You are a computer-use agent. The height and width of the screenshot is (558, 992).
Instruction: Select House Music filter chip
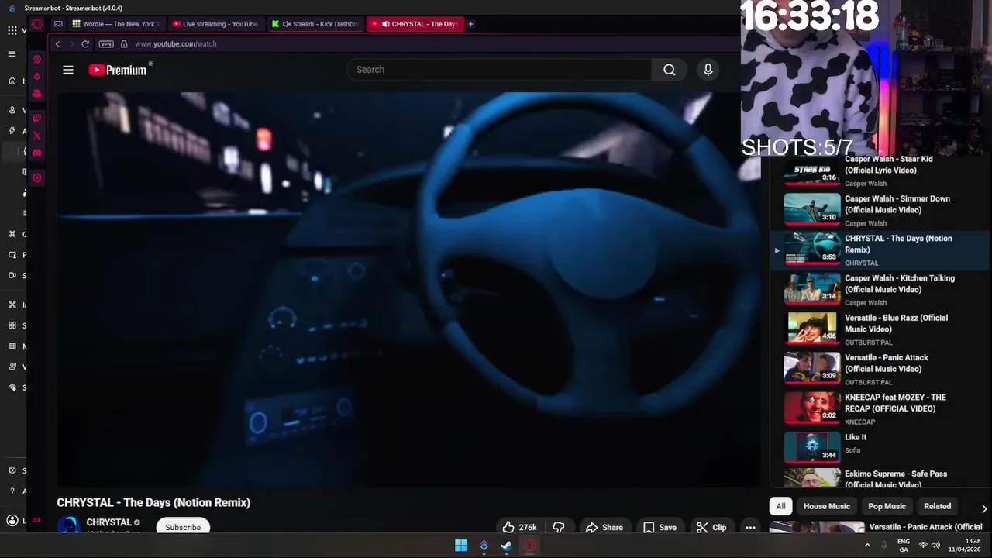[x=827, y=506]
